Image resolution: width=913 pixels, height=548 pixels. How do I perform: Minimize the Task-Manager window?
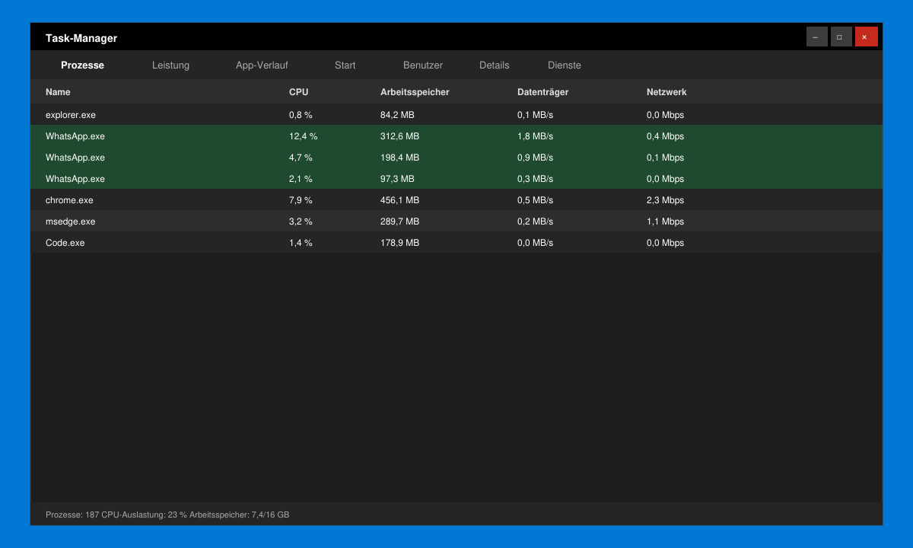[x=816, y=37]
